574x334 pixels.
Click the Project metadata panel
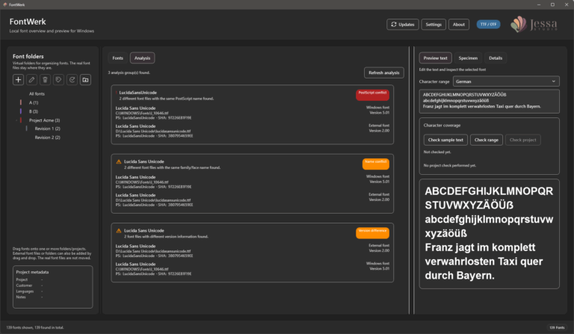(53, 287)
